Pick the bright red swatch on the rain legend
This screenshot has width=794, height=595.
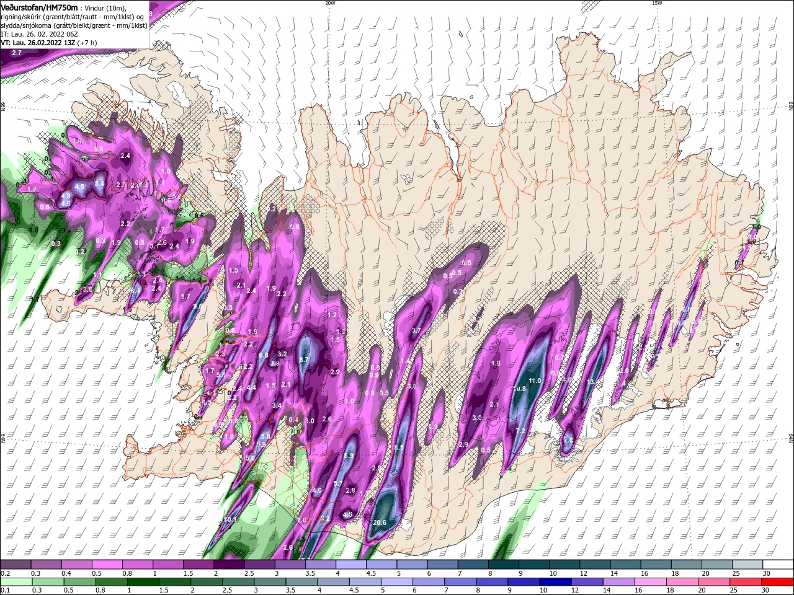[x=778, y=581]
